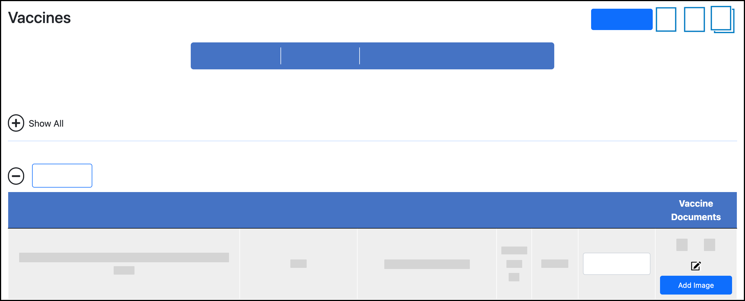Click the Vaccines page title

coord(39,18)
